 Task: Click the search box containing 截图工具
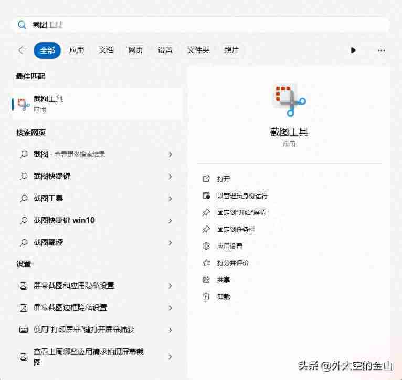coord(199,25)
